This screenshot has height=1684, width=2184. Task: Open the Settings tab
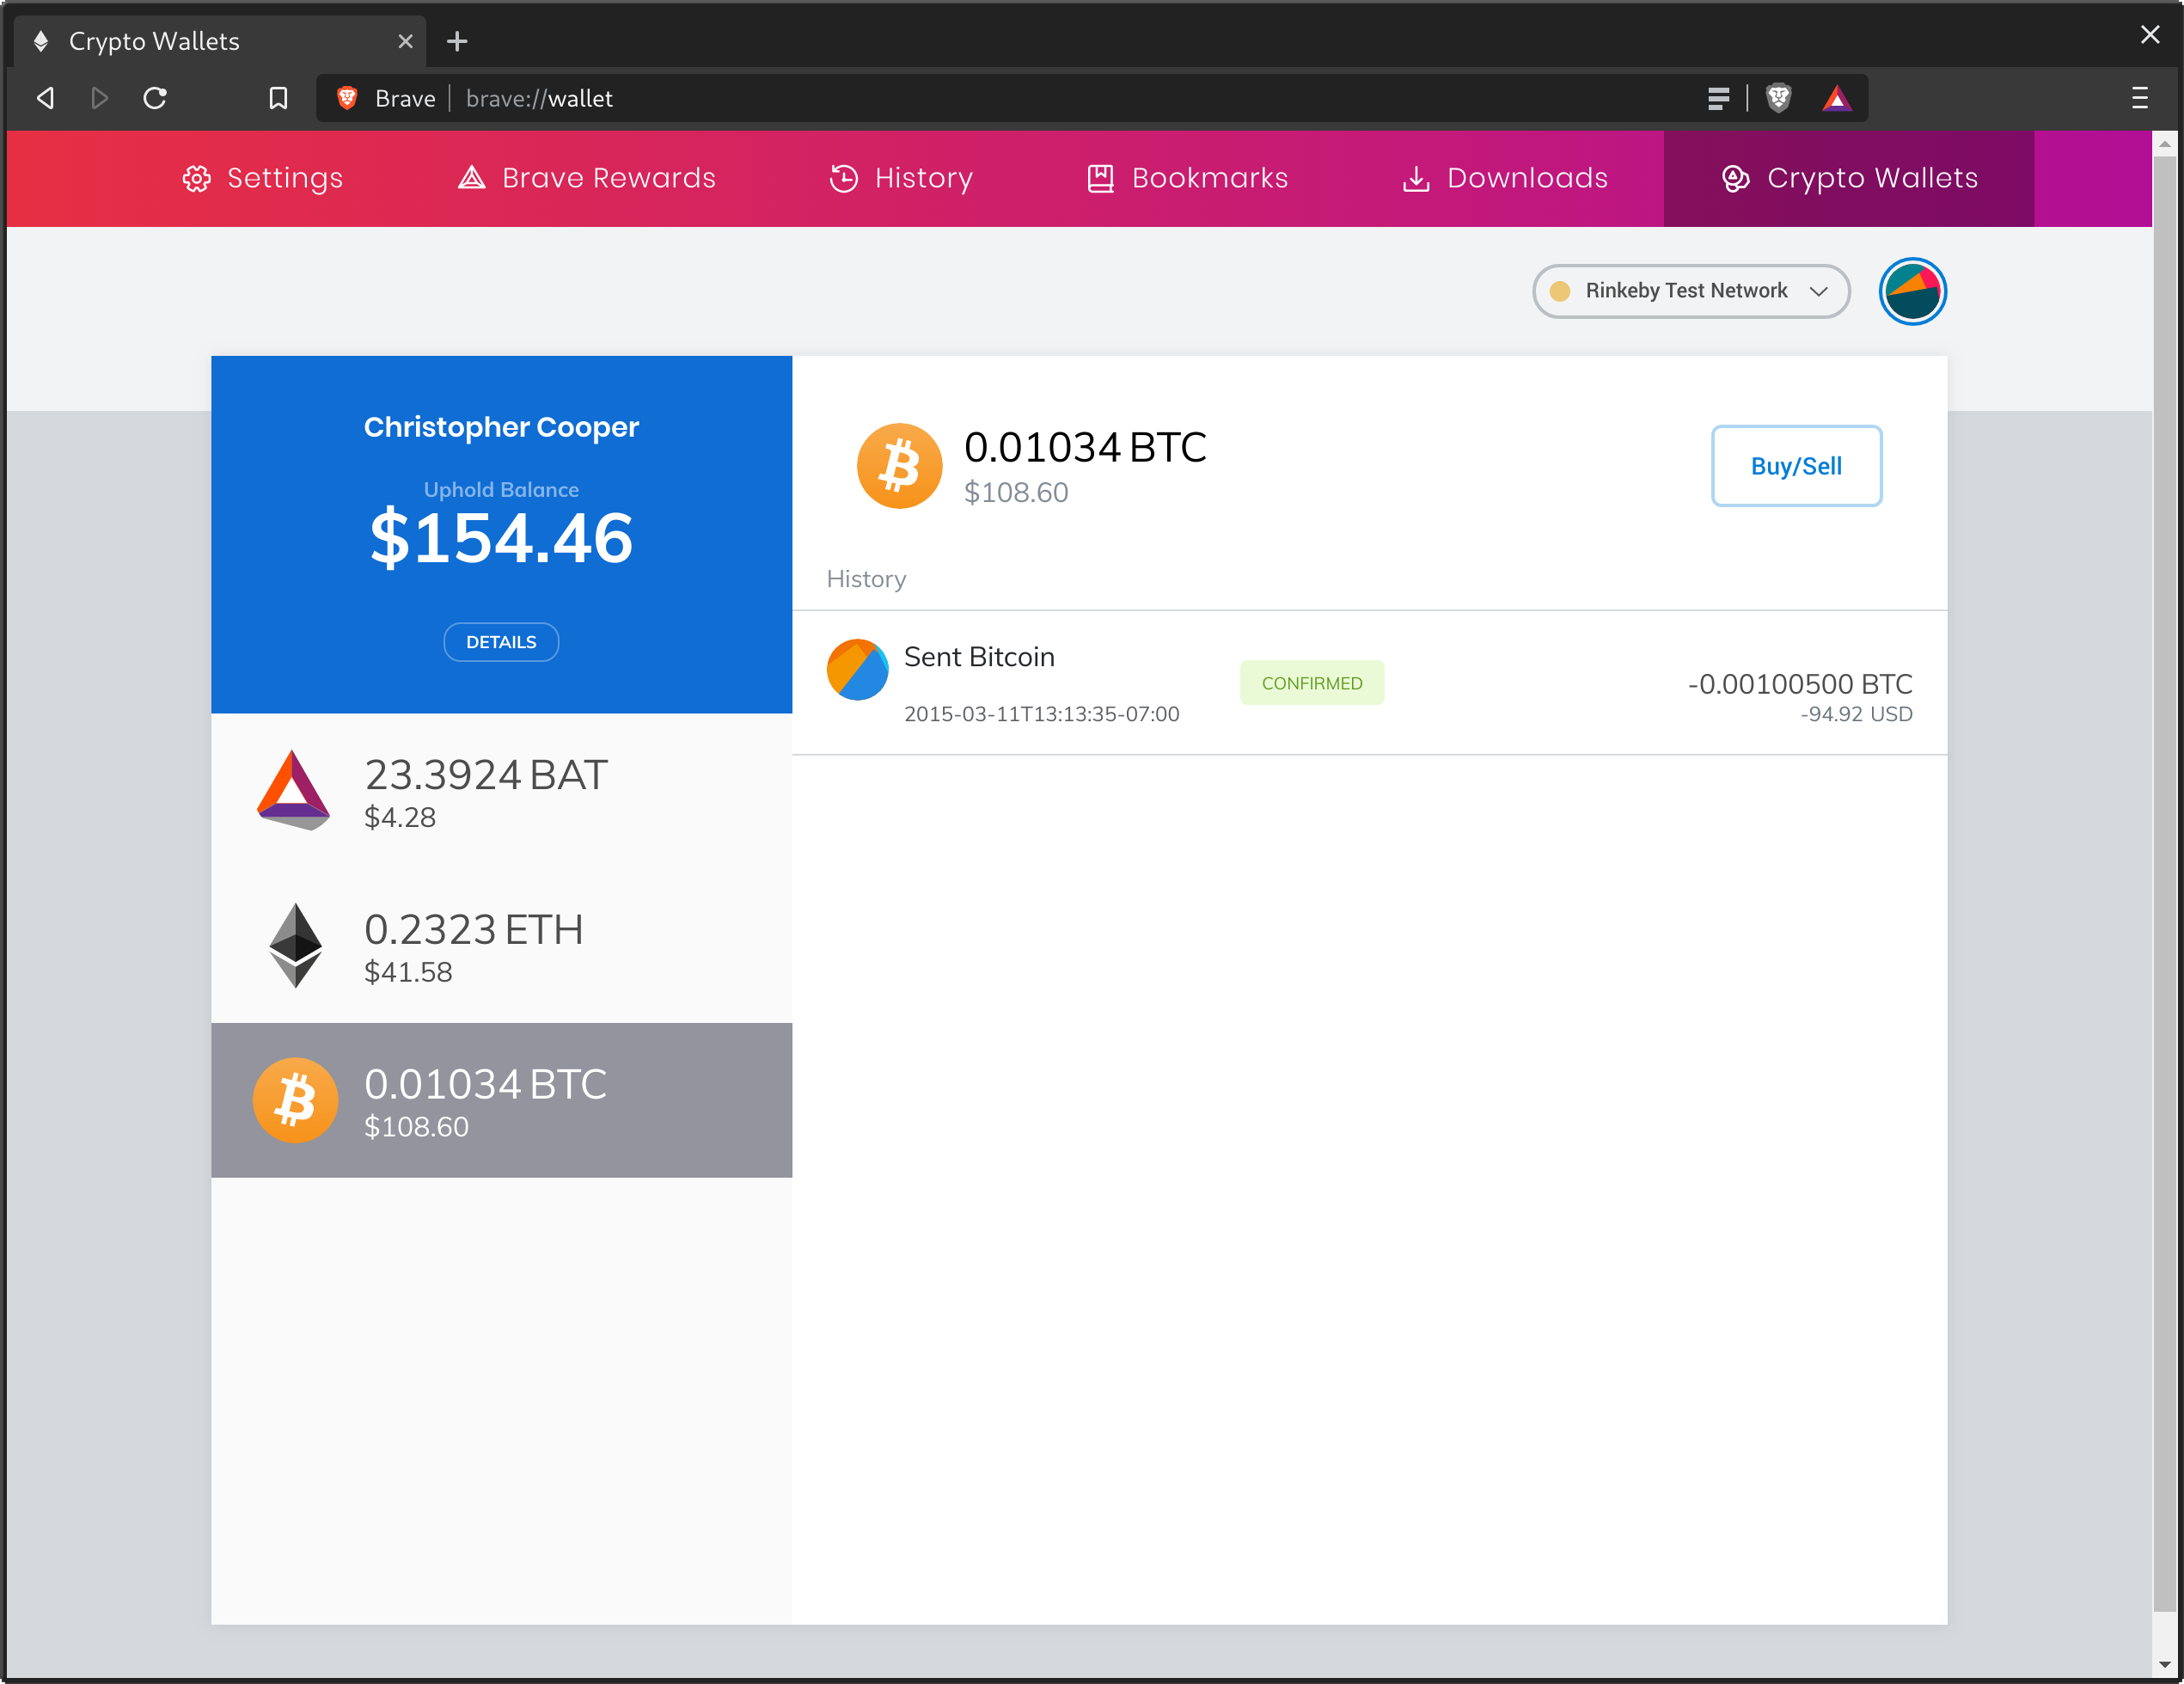click(x=263, y=178)
